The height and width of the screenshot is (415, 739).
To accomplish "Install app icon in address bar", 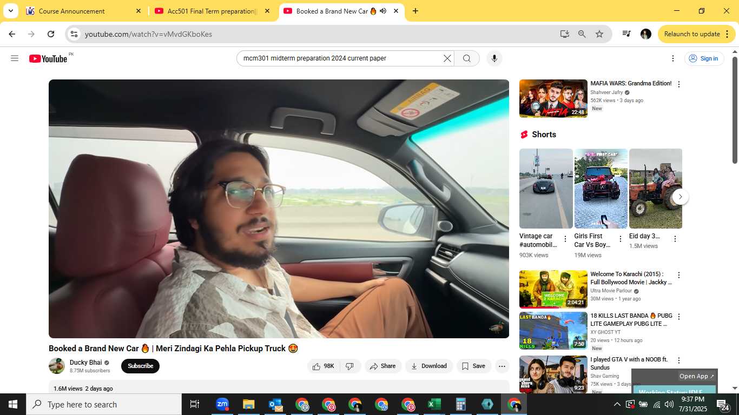I will [564, 34].
